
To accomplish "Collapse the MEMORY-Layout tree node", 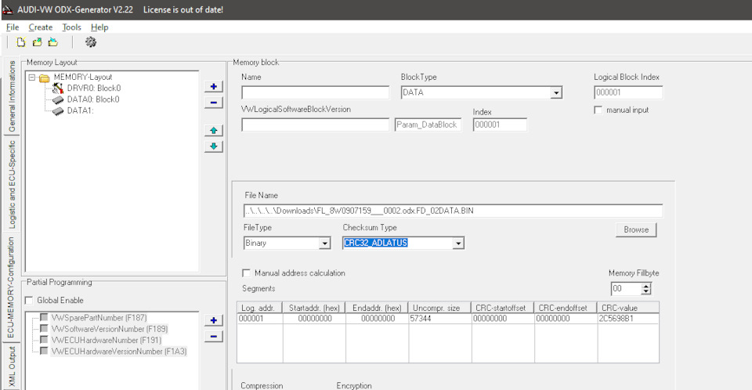I will coord(31,78).
